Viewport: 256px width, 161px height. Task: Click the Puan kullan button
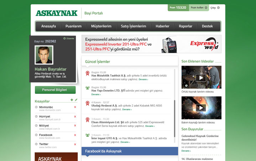199,8
